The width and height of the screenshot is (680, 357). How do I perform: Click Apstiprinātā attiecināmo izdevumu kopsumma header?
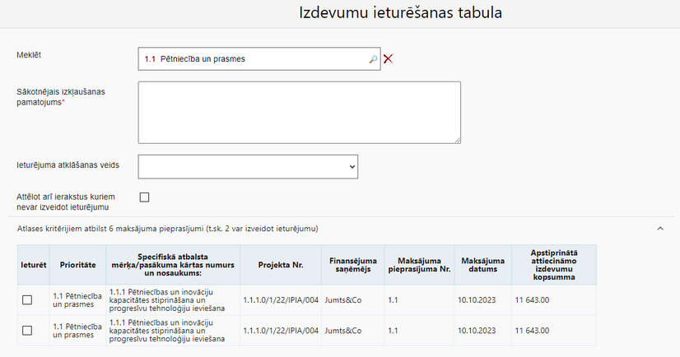[x=554, y=265]
